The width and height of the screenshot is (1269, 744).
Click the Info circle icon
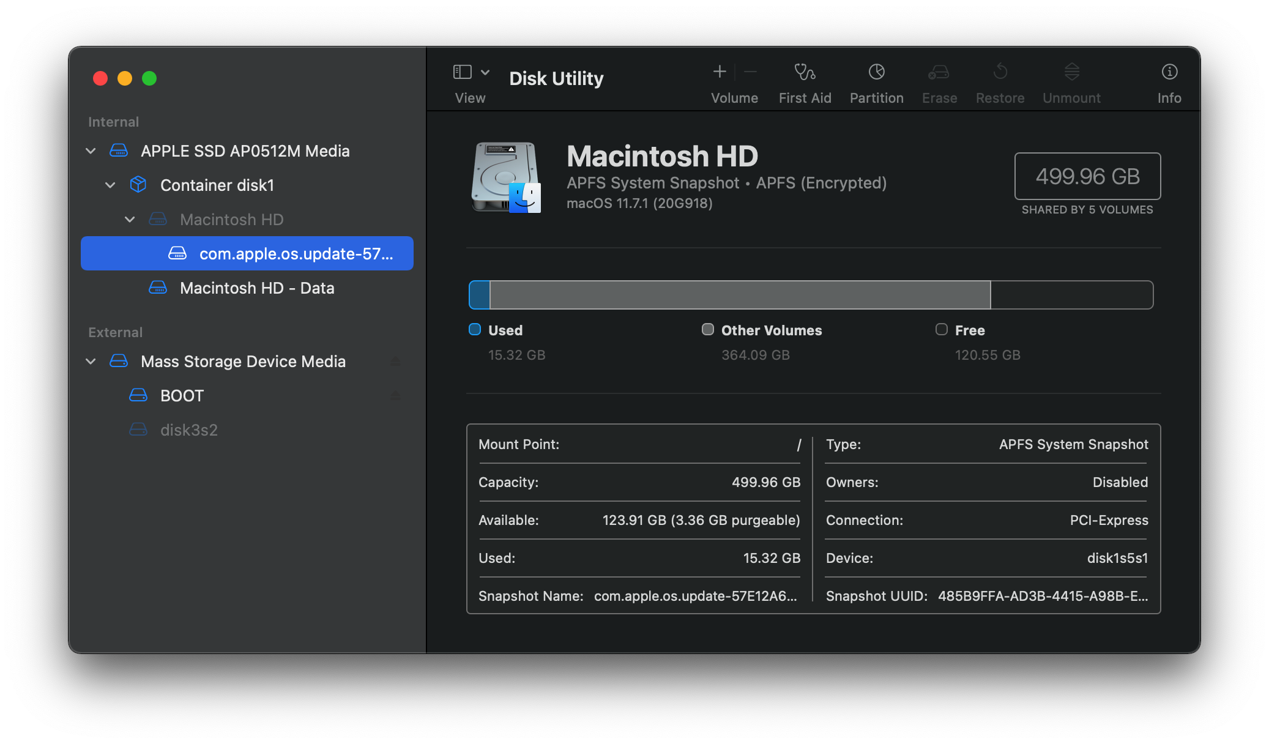coord(1169,72)
